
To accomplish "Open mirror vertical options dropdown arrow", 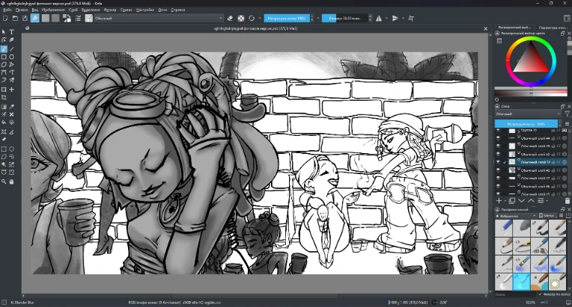I will [403, 18].
